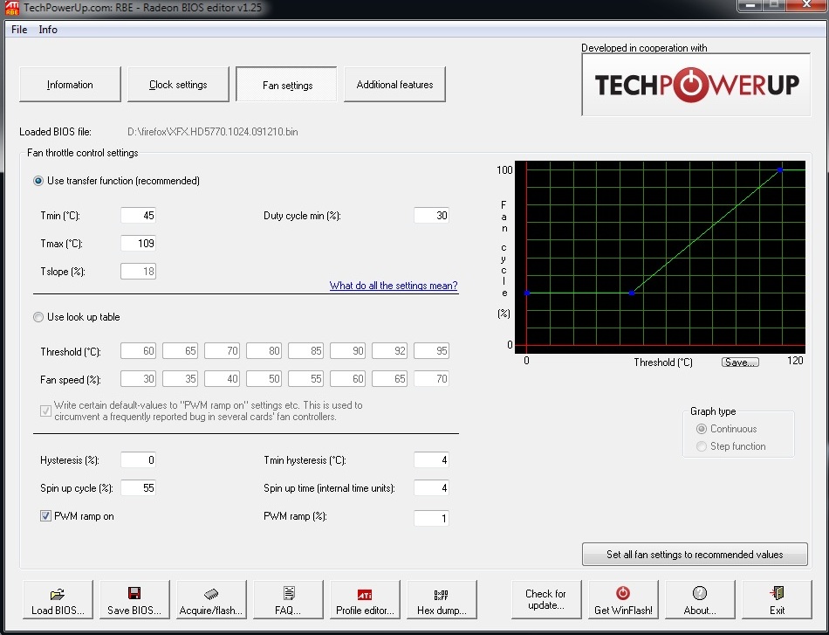Viewport: 829px width, 635px height.
Task: Toggle the Write certain default-values checkbox
Action: pos(45,411)
